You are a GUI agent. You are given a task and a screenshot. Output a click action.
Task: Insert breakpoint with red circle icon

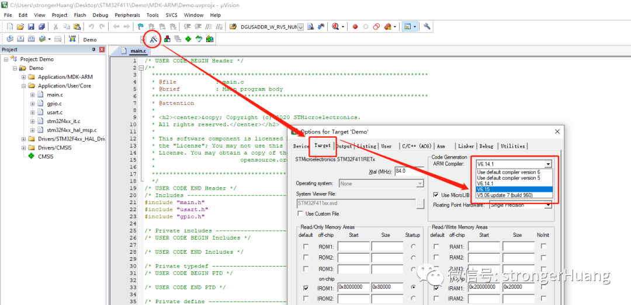click(x=355, y=27)
